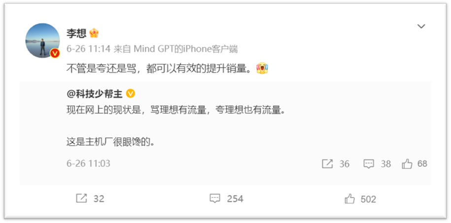Click main post text 不管是夸还是骂
The width and height of the screenshot is (451, 223).
tap(101, 69)
